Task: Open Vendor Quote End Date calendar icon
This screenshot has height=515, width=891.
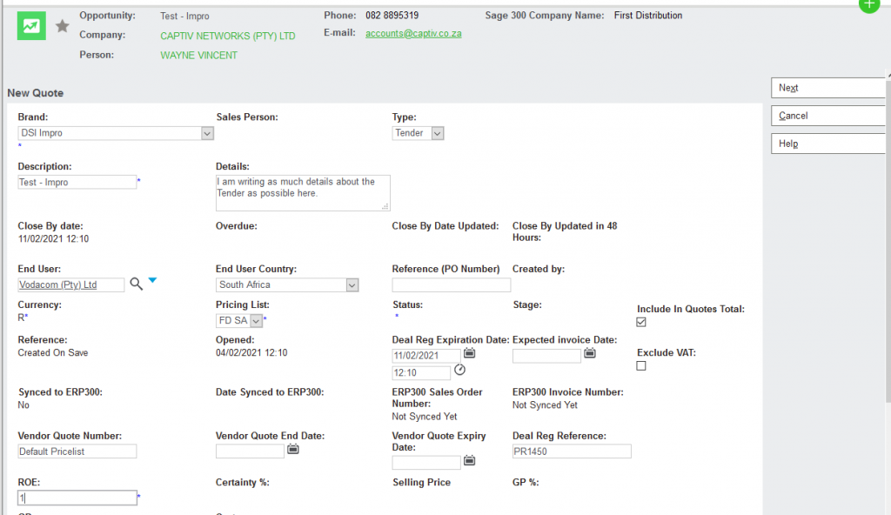Action: [x=293, y=450]
